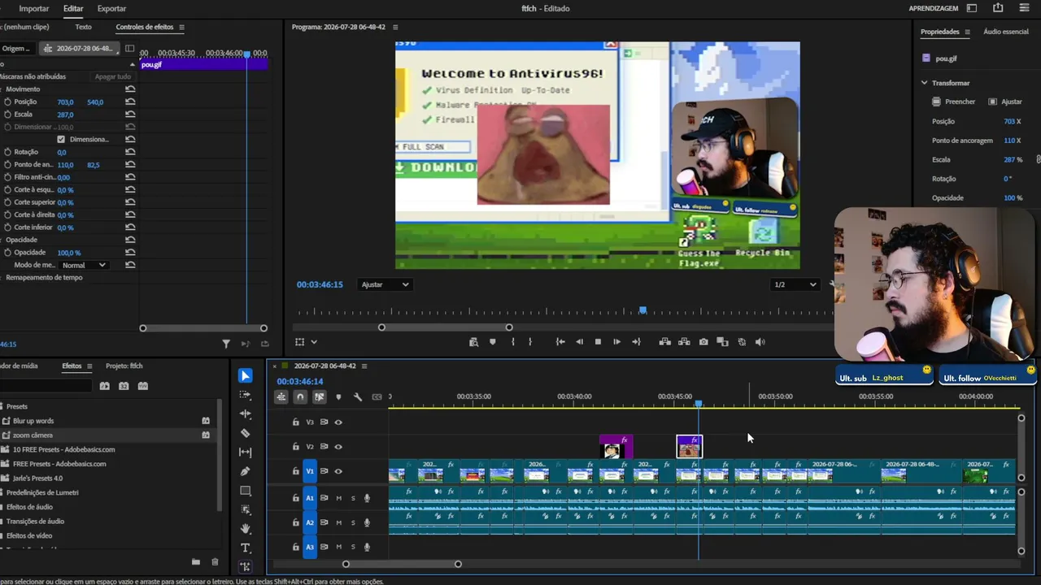1041x585 pixels.
Task: Select the Razor tool
Action: tap(246, 433)
